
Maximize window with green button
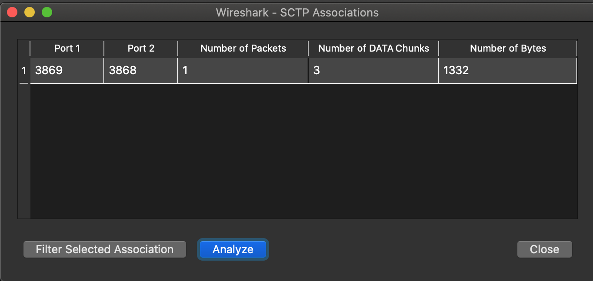[47, 13]
